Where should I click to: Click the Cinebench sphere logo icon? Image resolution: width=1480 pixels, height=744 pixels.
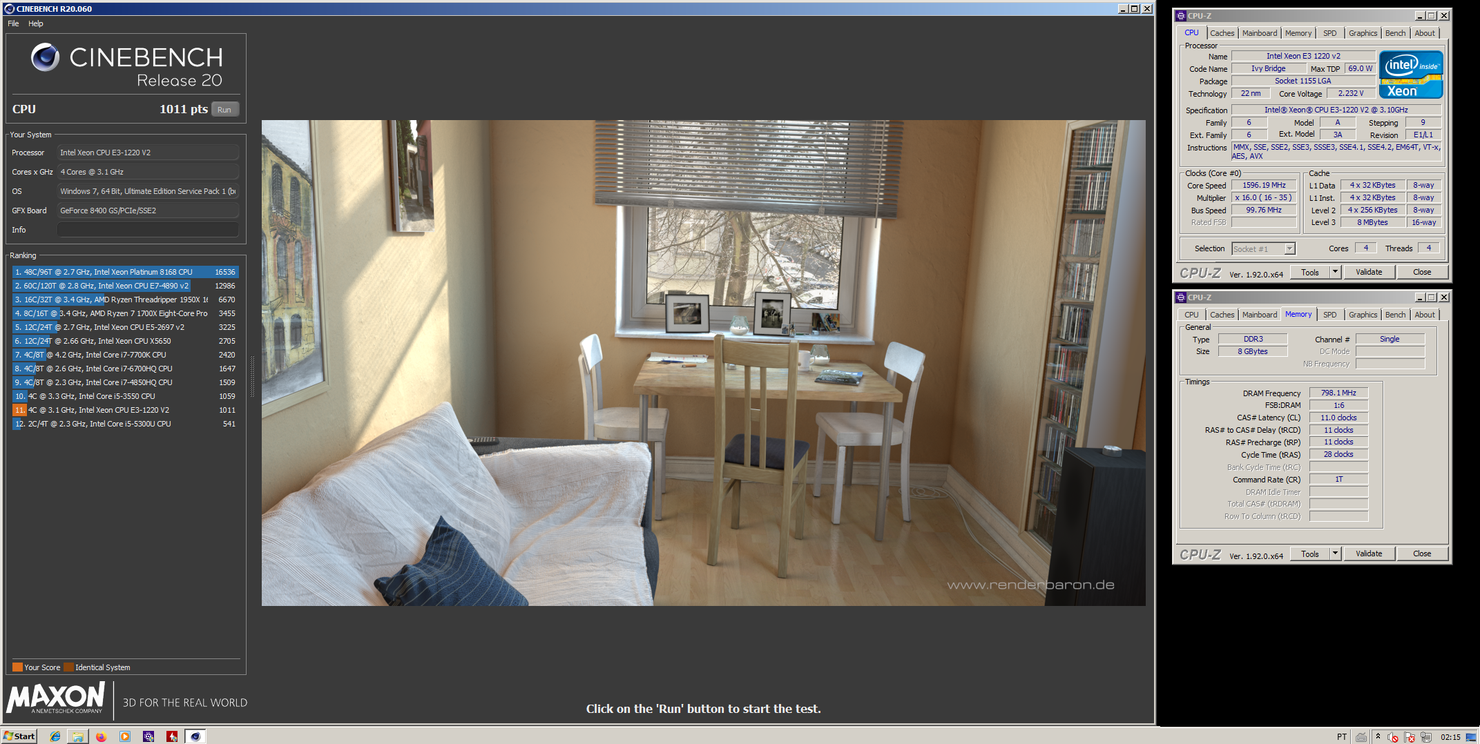[x=46, y=58]
